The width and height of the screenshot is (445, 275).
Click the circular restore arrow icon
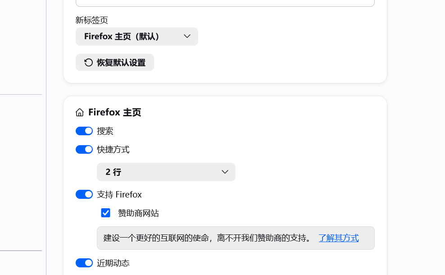tap(89, 63)
